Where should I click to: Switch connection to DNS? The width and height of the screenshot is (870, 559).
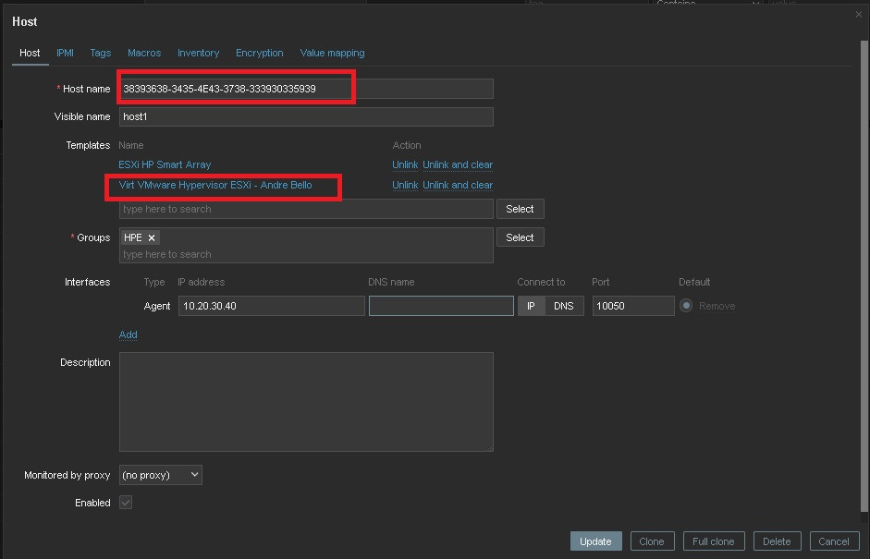pos(563,306)
